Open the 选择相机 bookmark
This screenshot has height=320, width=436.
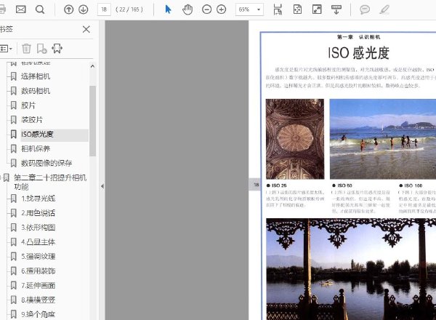[36, 76]
